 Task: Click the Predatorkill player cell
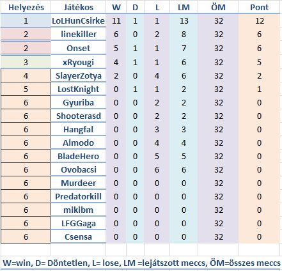(x=78, y=197)
